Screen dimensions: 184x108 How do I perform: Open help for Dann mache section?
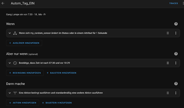click(176, 84)
